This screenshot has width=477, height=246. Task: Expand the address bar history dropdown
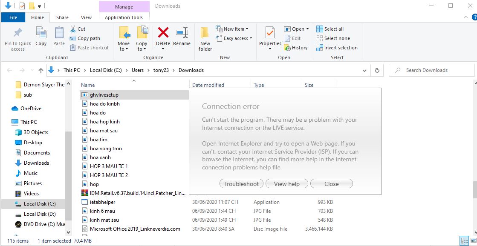pyautogui.click(x=364, y=70)
